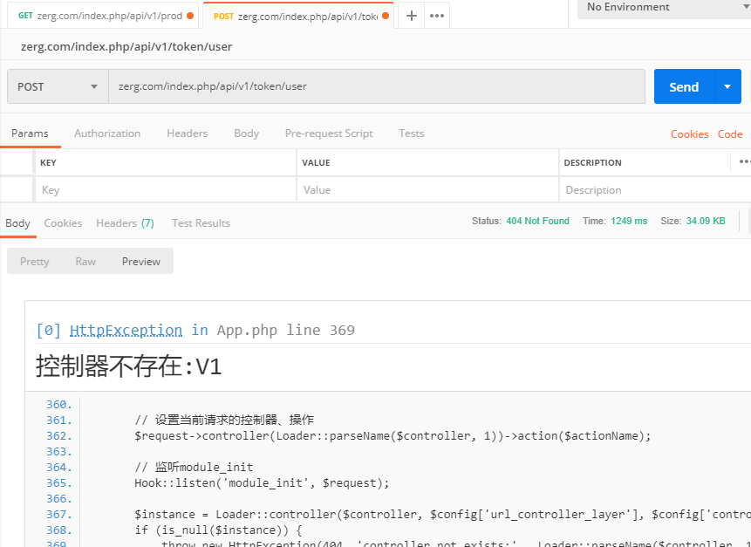The height and width of the screenshot is (547, 751).
Task: Open Pre-request Script tab
Action: pos(329,133)
